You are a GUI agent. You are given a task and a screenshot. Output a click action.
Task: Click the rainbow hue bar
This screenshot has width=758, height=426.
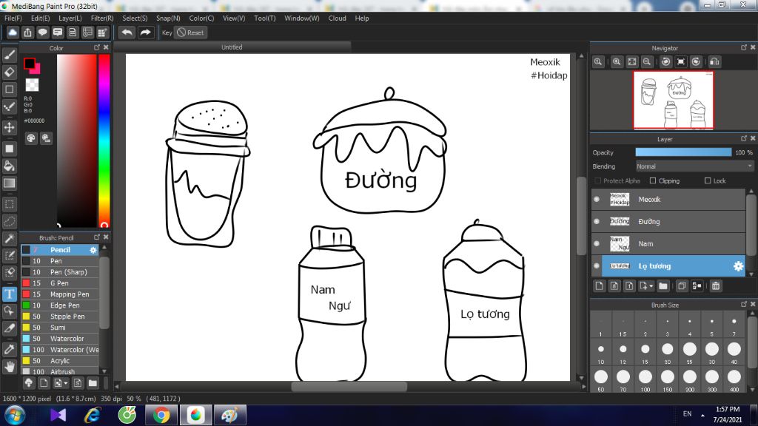pos(104,141)
